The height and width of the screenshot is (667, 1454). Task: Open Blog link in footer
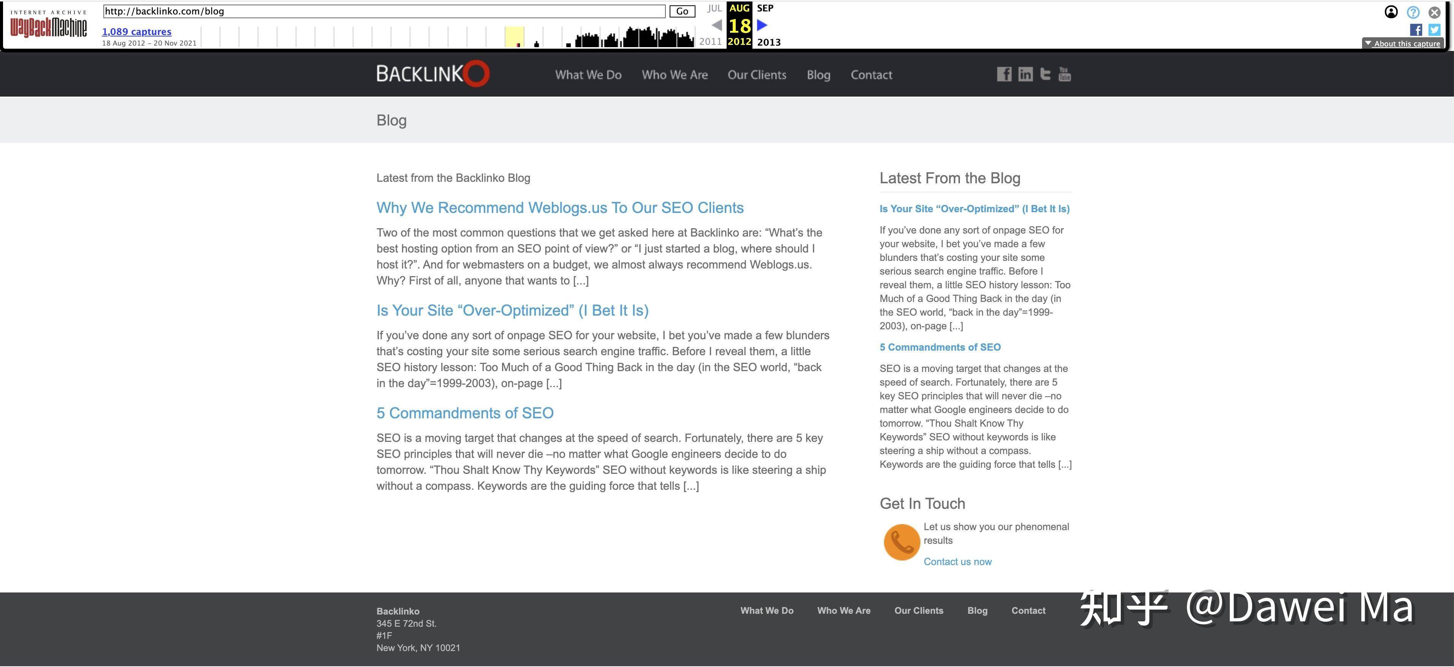point(977,610)
